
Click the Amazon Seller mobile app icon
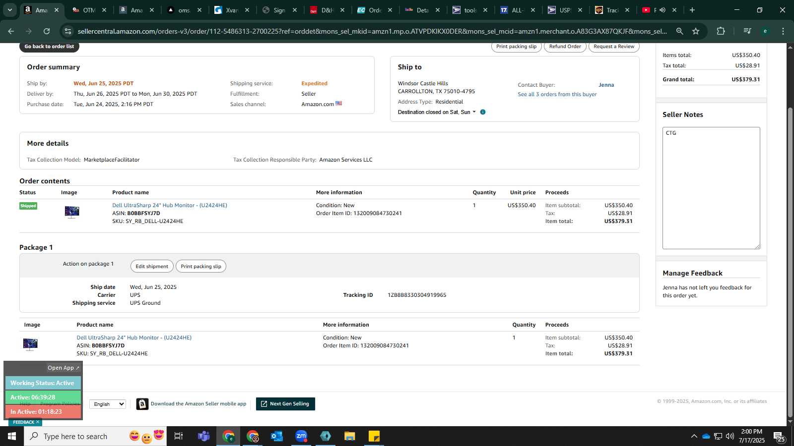click(142, 404)
